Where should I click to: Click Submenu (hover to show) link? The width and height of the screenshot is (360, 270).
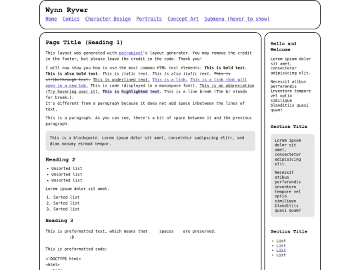tap(237, 19)
